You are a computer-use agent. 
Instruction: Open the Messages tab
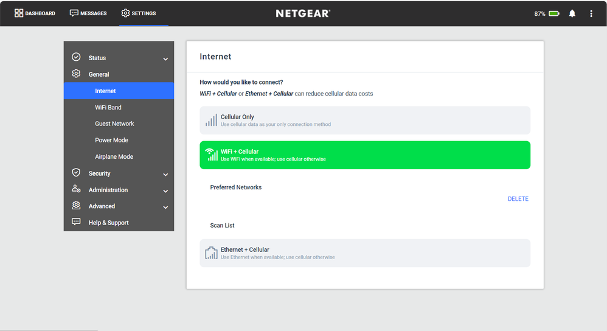(88, 13)
